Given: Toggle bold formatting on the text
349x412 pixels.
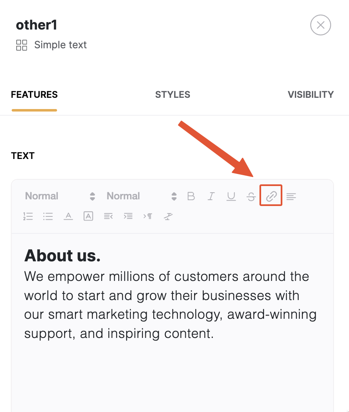Looking at the screenshot, I should 191,196.
